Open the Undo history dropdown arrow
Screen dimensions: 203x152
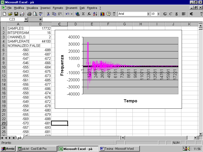tap(72, 14)
